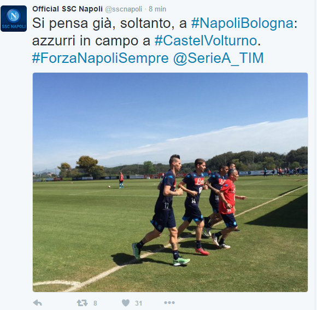Screen dimensions: 317x310
Task: Open the tweet via the 8 min timestamp
Action: tap(157, 9)
